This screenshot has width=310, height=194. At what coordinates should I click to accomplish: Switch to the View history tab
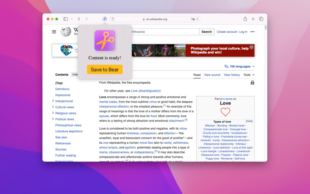click(x=232, y=75)
